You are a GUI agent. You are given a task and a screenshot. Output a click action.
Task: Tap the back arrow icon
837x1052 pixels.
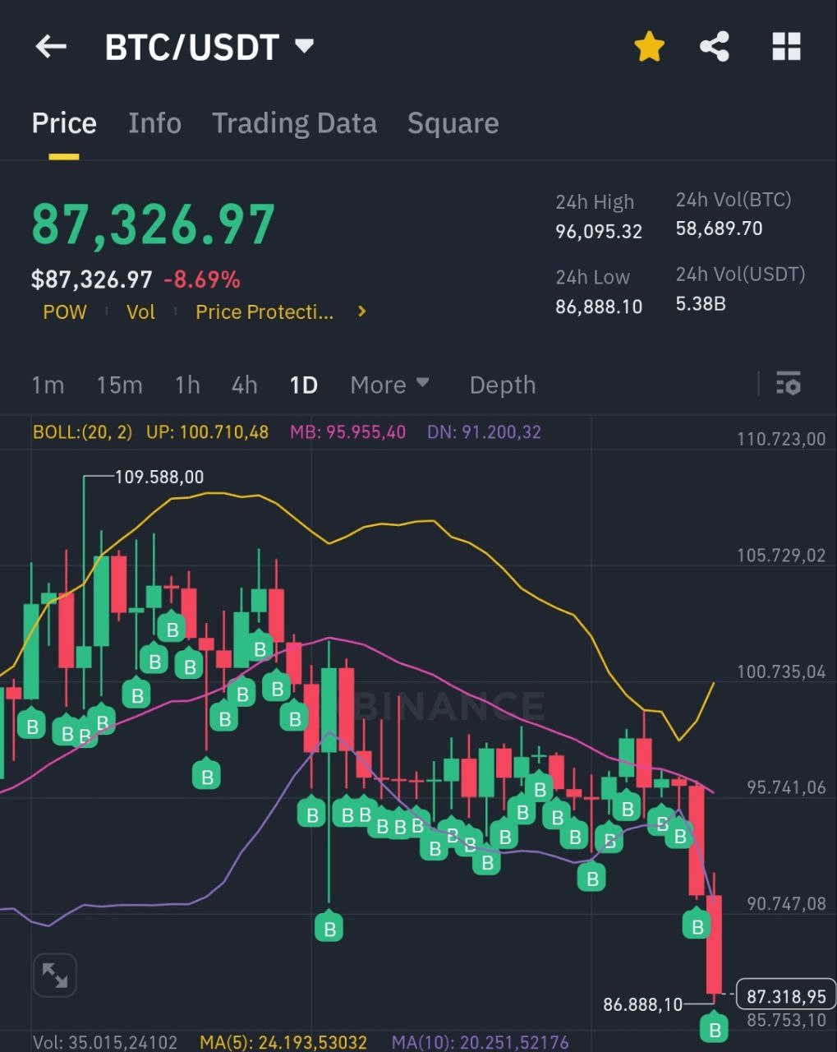51,47
